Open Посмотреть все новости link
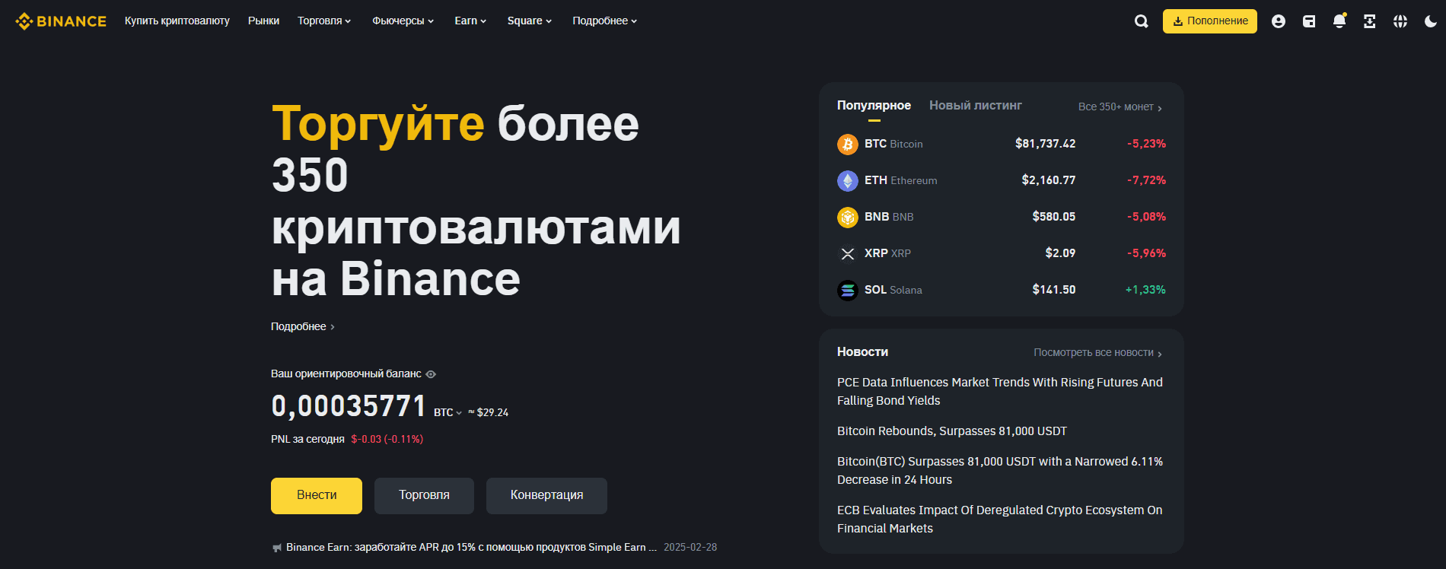1446x569 pixels. pyautogui.click(x=1097, y=353)
